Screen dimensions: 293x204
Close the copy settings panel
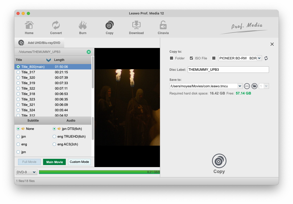tap(272, 44)
